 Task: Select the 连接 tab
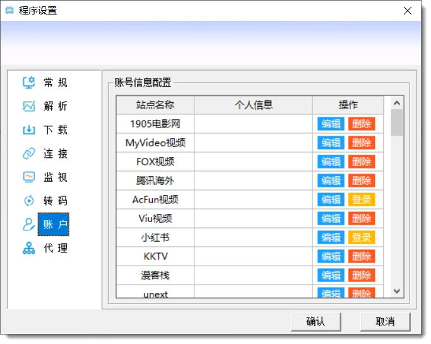click(55, 153)
